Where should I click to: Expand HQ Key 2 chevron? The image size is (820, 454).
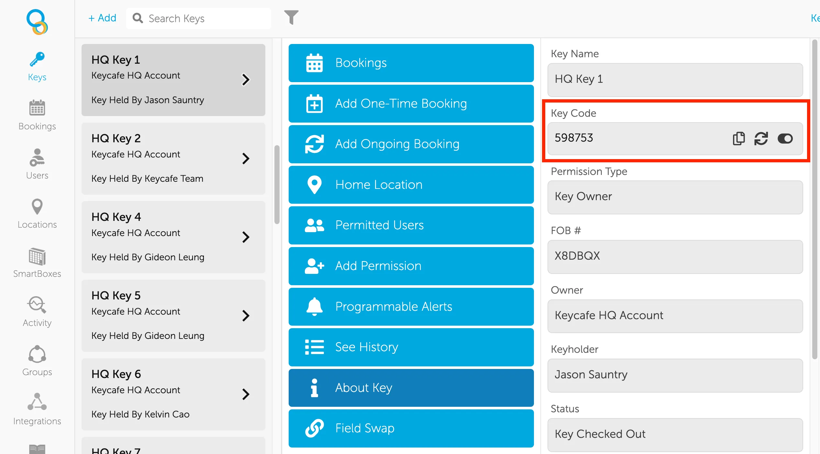pyautogui.click(x=246, y=158)
